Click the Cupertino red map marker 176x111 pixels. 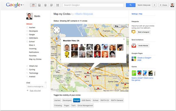[x=98, y=88]
